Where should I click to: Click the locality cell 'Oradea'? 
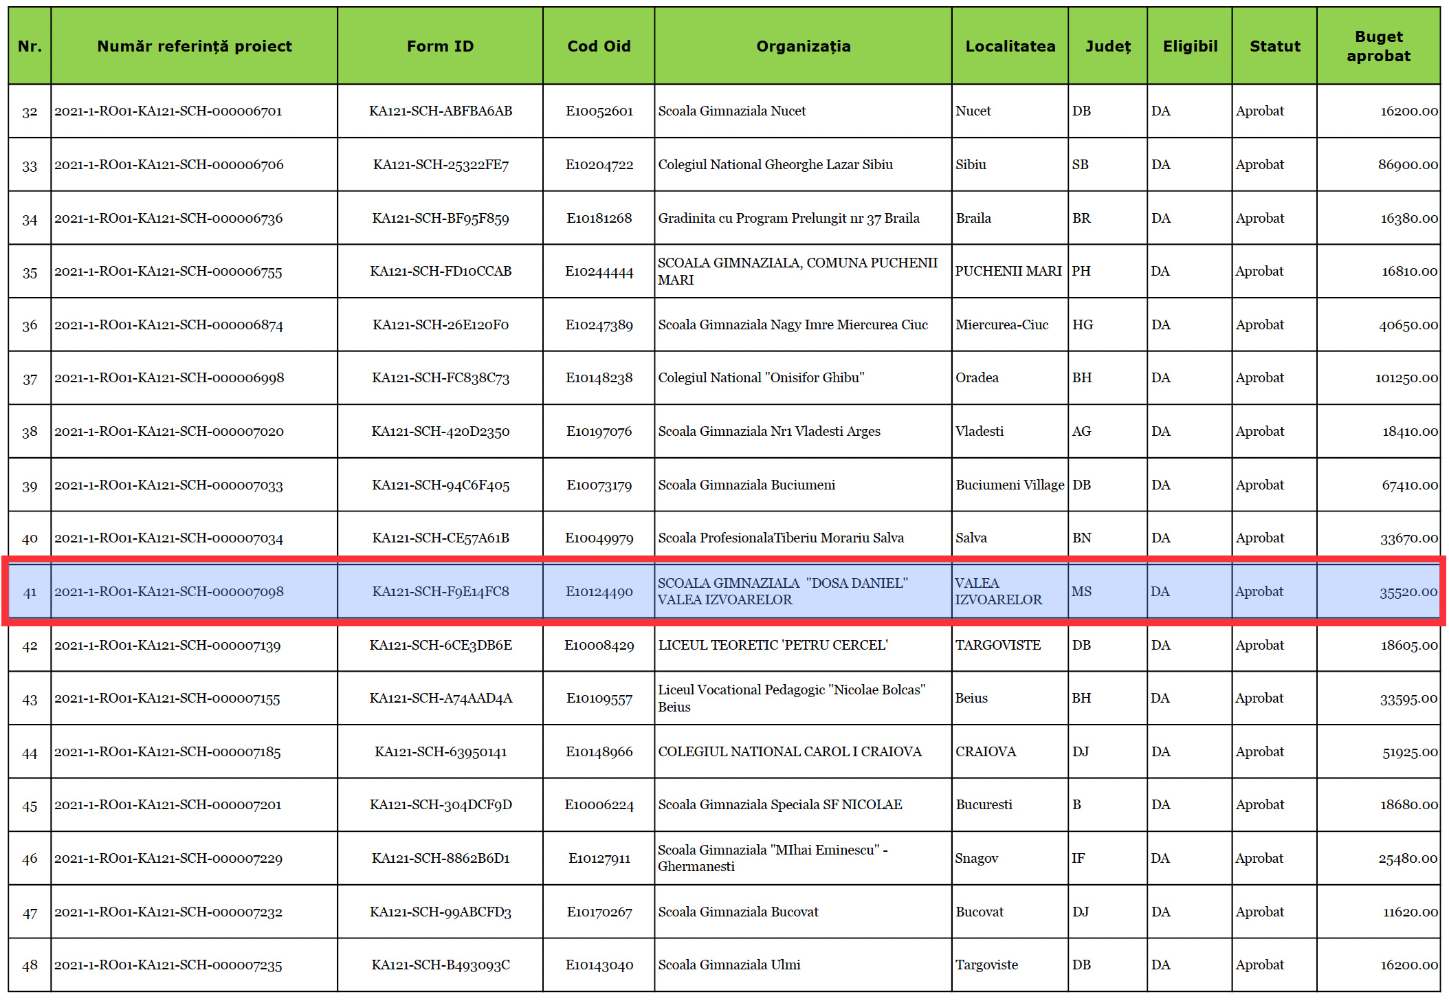tap(977, 378)
